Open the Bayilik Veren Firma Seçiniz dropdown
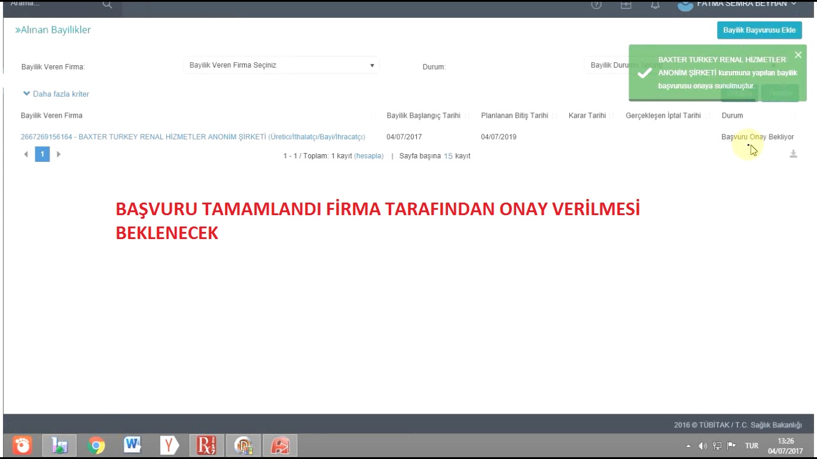 (x=281, y=65)
